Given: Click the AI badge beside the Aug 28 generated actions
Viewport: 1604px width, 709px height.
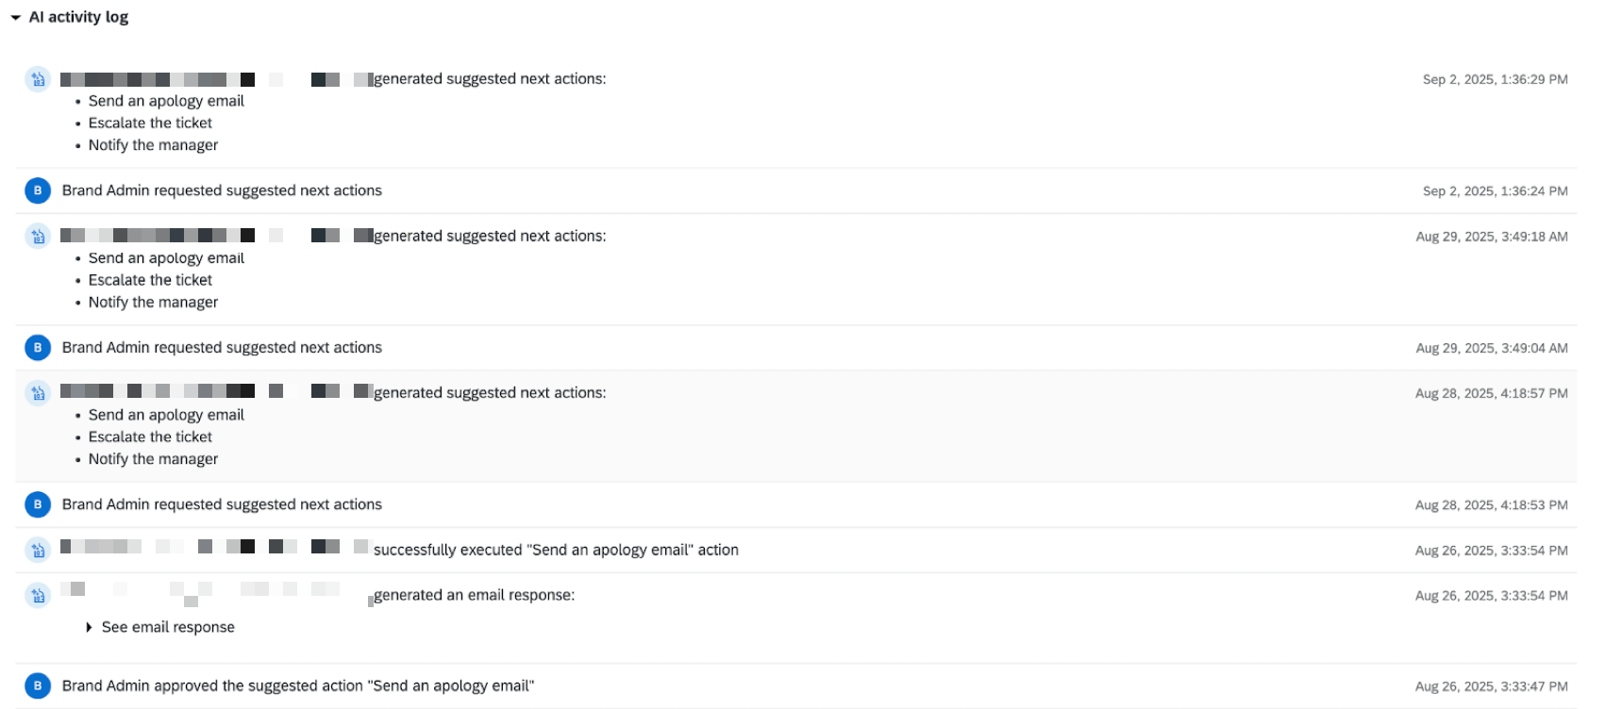Looking at the screenshot, I should (37, 393).
